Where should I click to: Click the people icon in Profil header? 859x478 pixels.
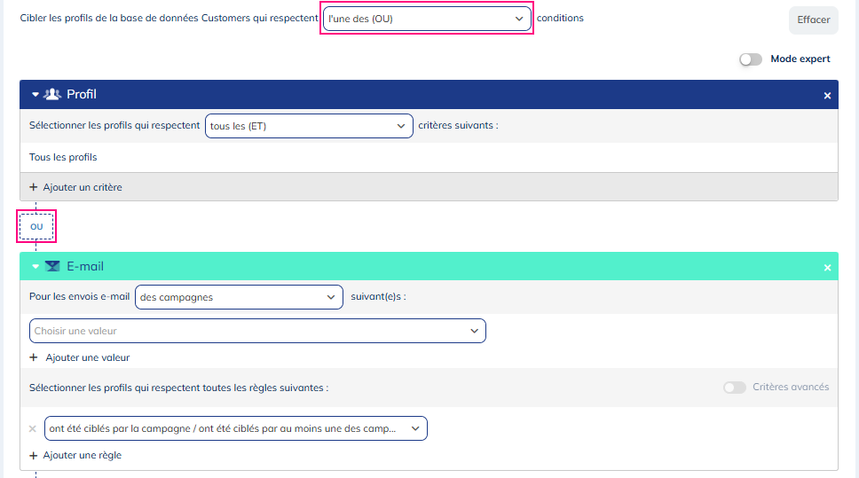pyautogui.click(x=52, y=95)
